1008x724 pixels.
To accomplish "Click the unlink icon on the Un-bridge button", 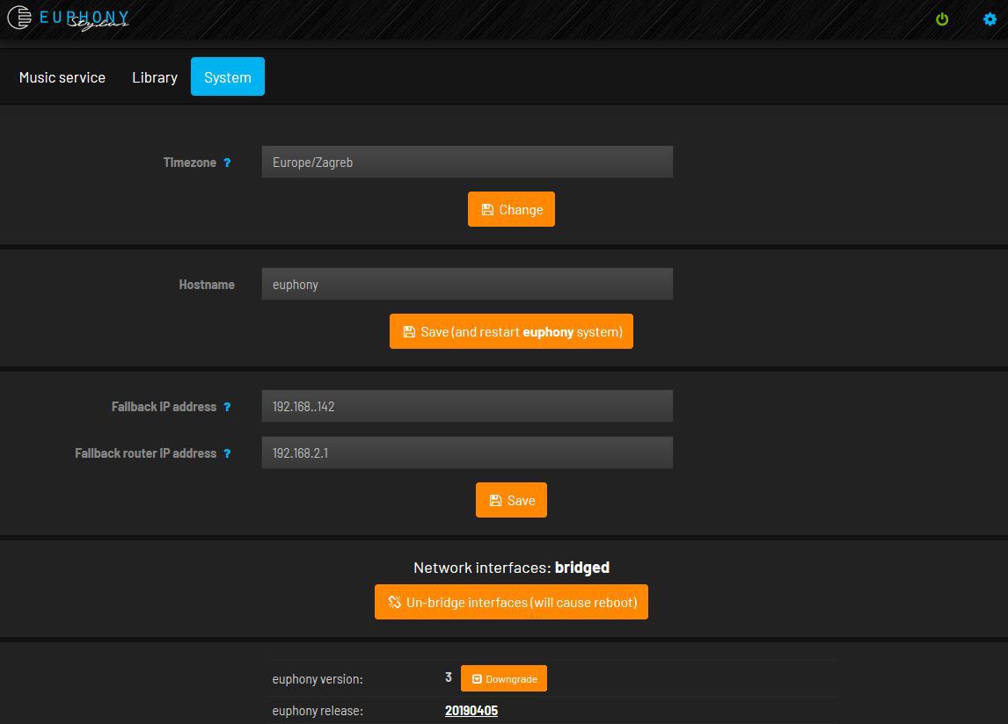I will (395, 603).
